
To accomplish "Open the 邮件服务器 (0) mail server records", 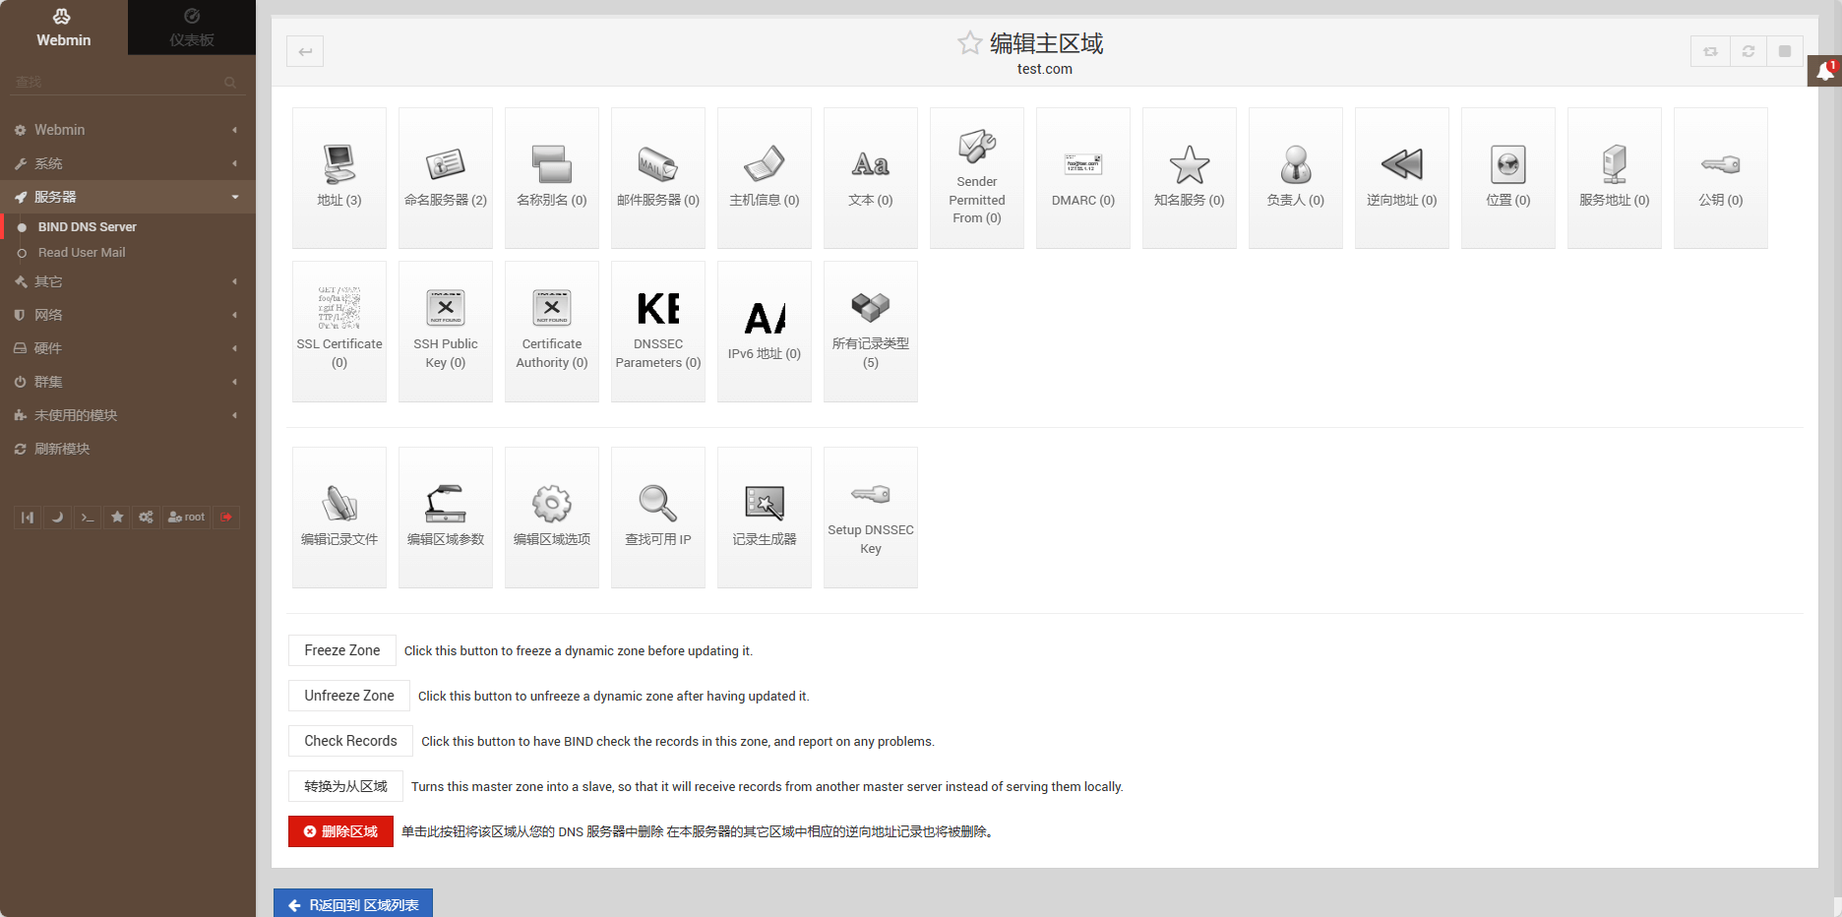I will point(658,177).
